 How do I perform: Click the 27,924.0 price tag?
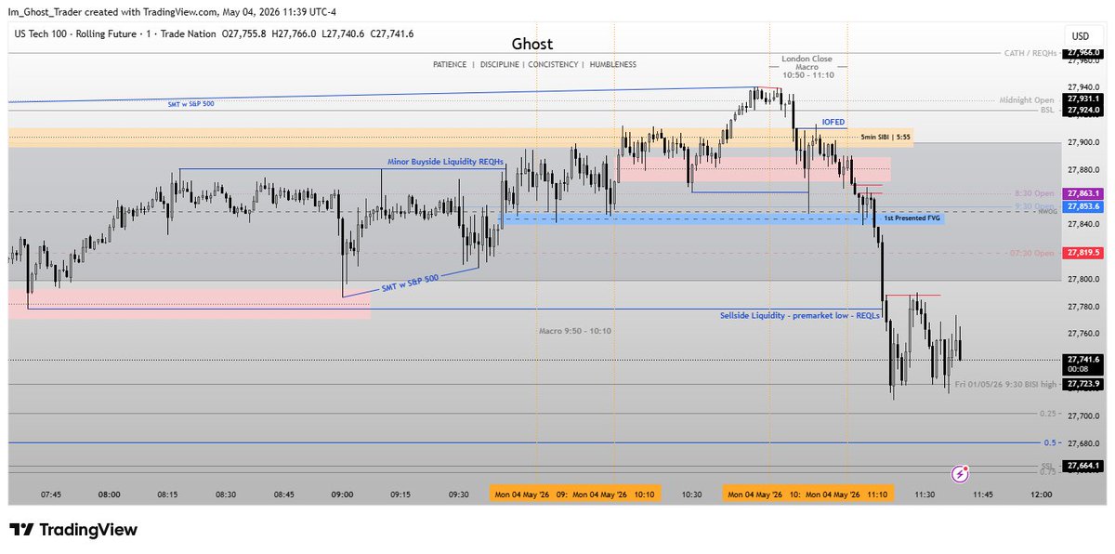click(x=1083, y=110)
